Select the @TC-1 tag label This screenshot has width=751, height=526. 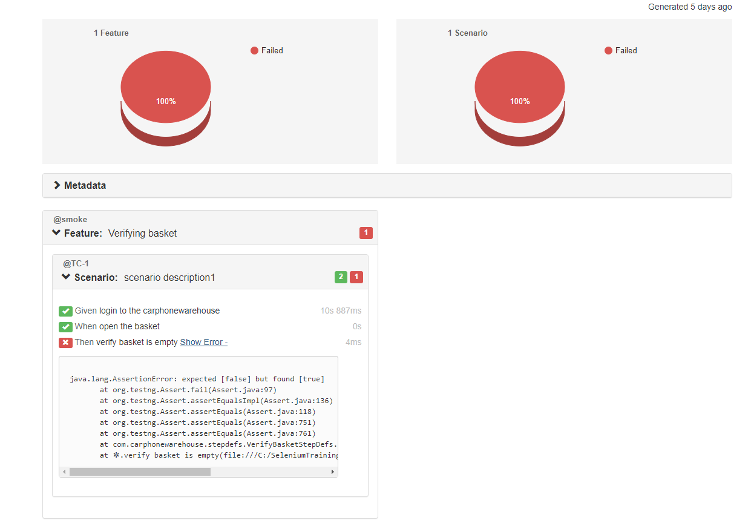(76, 264)
